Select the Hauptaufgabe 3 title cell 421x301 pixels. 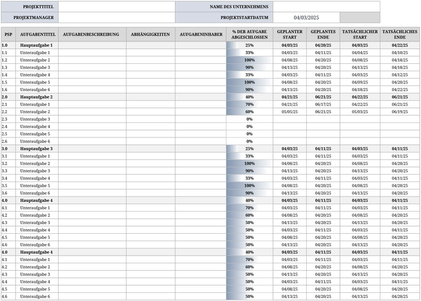click(37, 148)
